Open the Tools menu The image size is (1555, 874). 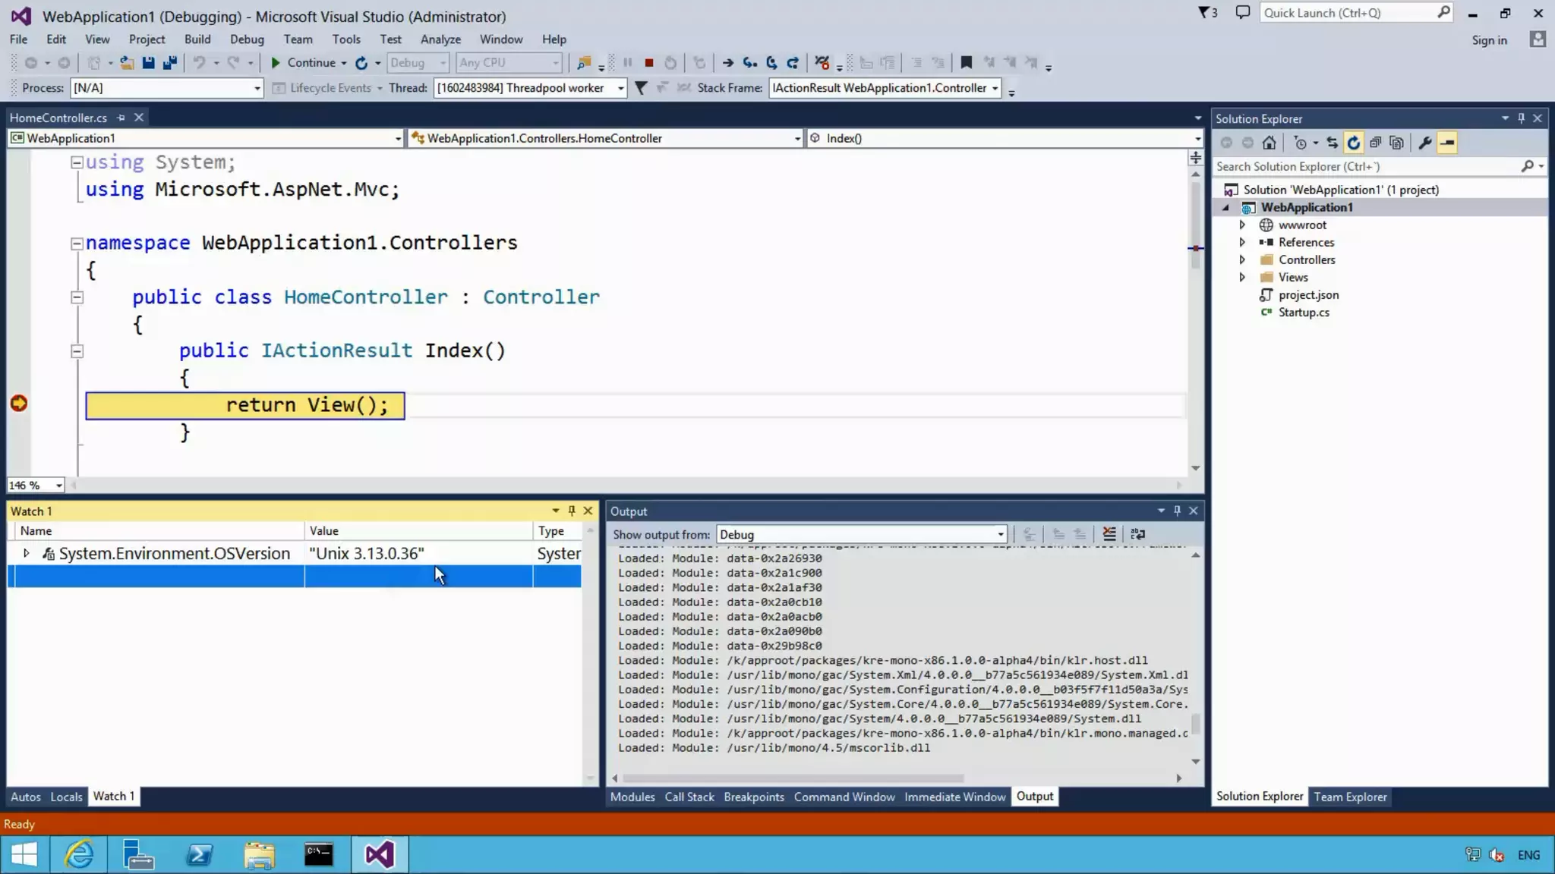(345, 39)
